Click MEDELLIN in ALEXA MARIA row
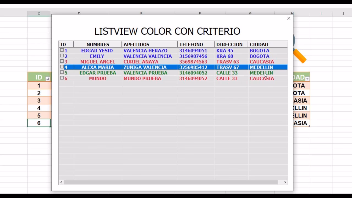The image size is (352, 198). pos(262,67)
